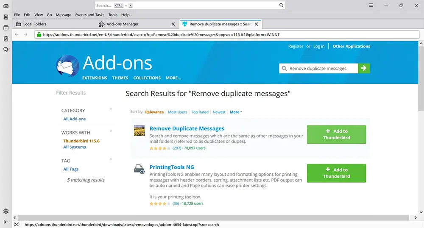Click the Register link
This screenshot has height=228, width=424.
pyautogui.click(x=296, y=46)
